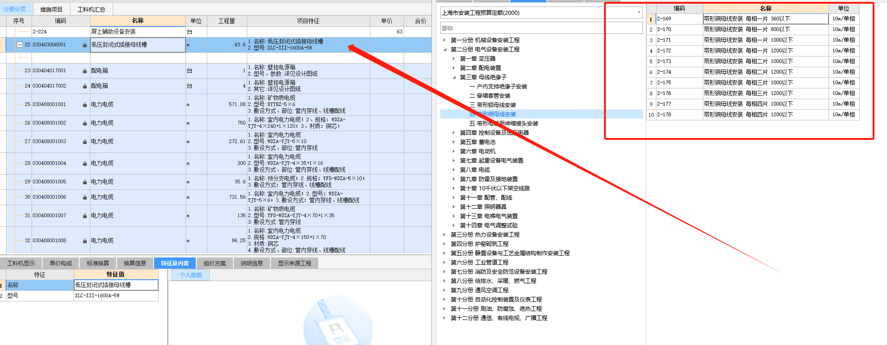
Task: Select 第十四章 电气调整试验 tree item
Action: pyautogui.click(x=488, y=226)
